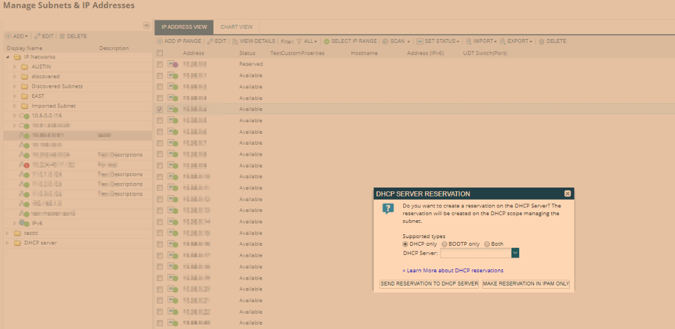Click the Reserved row's purple status IP icon
675x329 pixels.
tap(172, 64)
